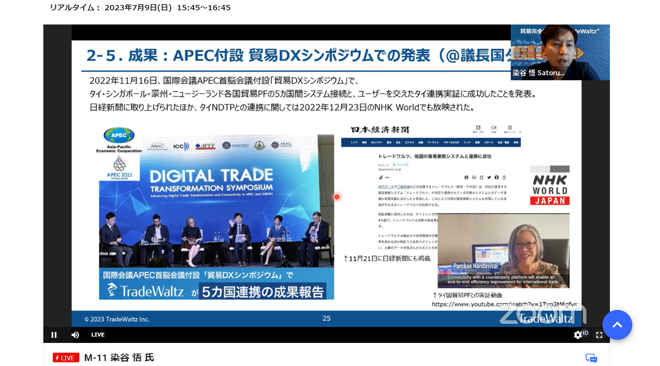Click ↑タイ国貿易PFとの実証動画 caption
Viewport: 660px width, 366px height.
click(467, 295)
